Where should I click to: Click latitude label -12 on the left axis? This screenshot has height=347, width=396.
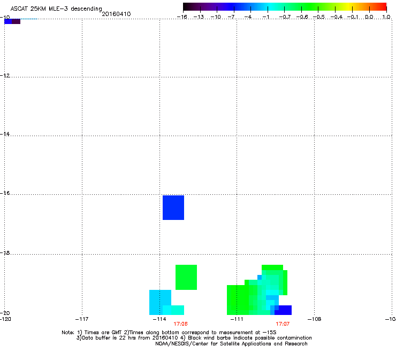[x=5, y=75]
